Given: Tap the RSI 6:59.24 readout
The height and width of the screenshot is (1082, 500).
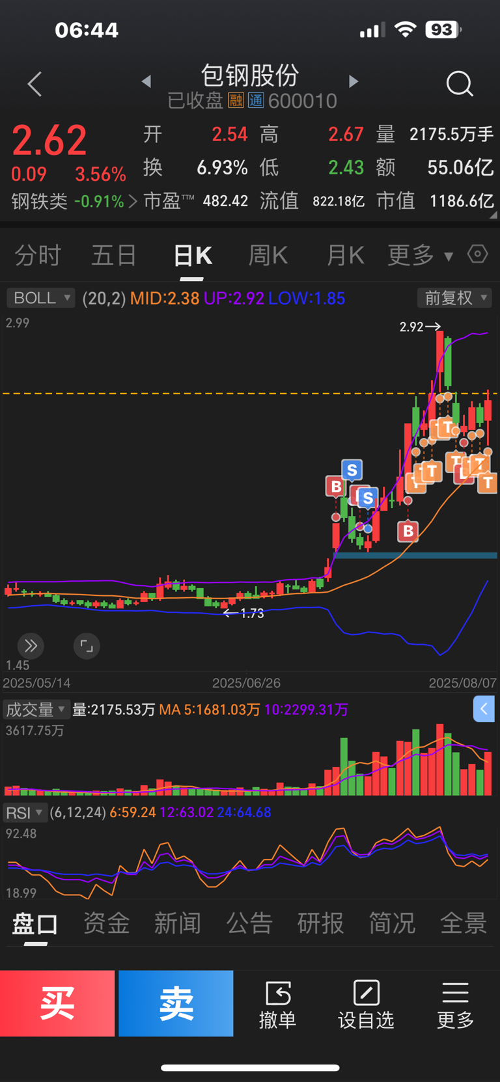Looking at the screenshot, I should coord(133,813).
